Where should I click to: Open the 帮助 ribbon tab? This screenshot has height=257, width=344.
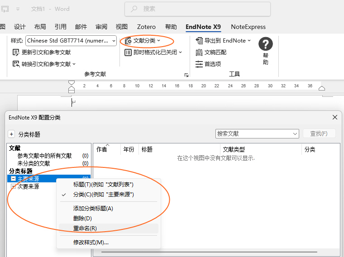click(x=171, y=27)
